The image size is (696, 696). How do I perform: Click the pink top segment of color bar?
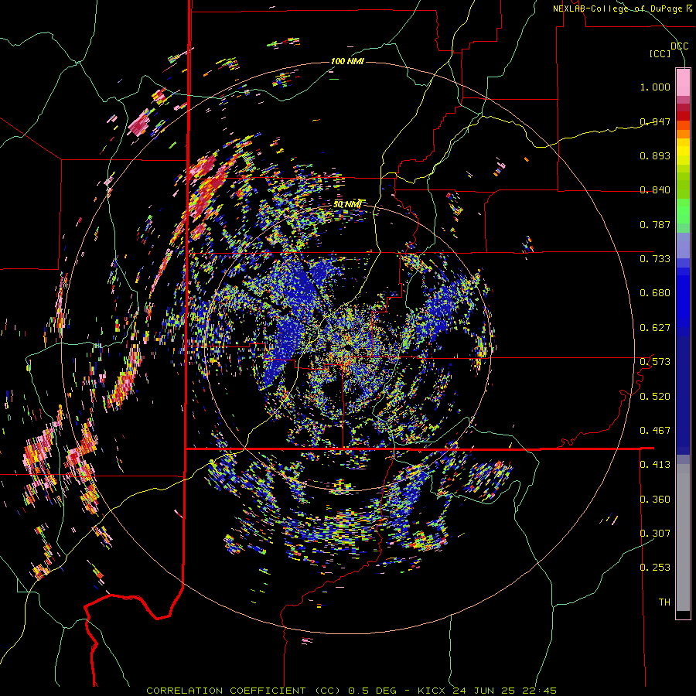pyautogui.click(x=683, y=82)
